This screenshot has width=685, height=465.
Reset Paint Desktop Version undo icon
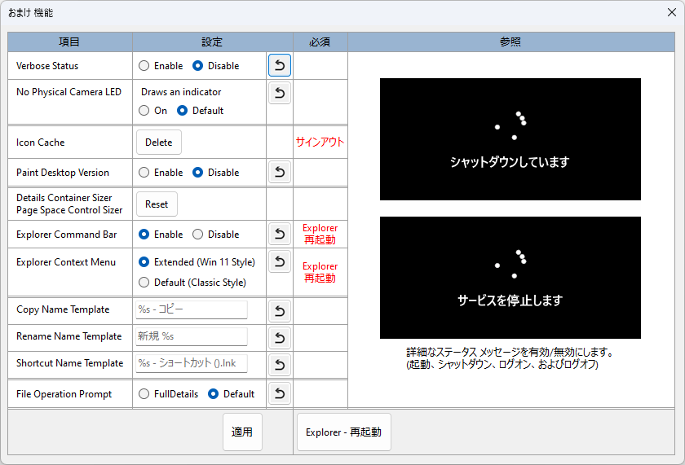pyautogui.click(x=280, y=173)
